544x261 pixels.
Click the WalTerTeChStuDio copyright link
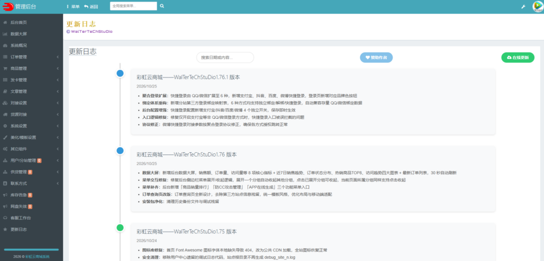tap(89, 31)
